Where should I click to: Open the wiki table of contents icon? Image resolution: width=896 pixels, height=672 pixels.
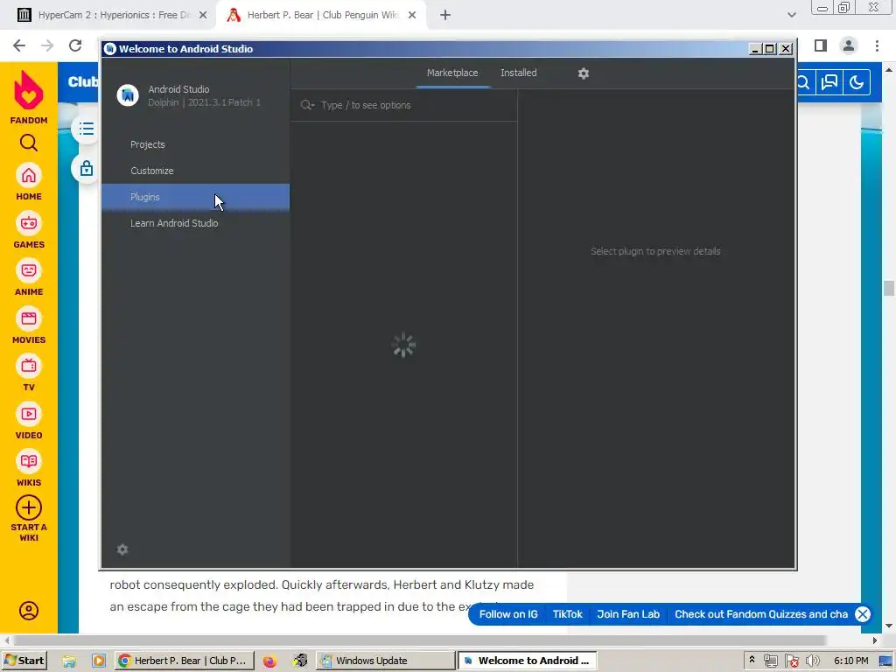[x=87, y=129]
